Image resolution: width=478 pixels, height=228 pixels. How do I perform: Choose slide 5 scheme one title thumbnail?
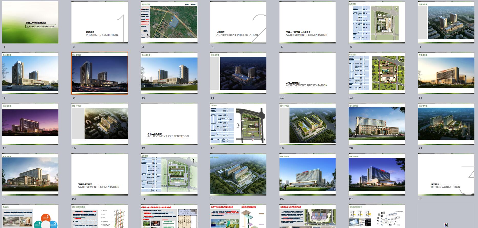[x=308, y=22]
